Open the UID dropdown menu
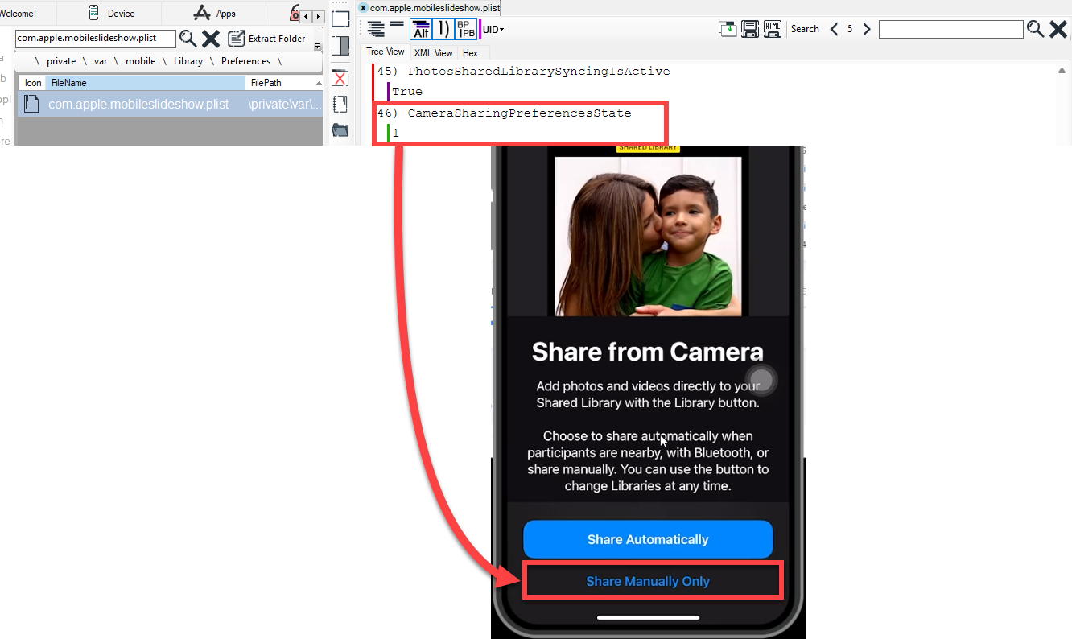Screen dimensions: 1072x639 click(x=493, y=30)
